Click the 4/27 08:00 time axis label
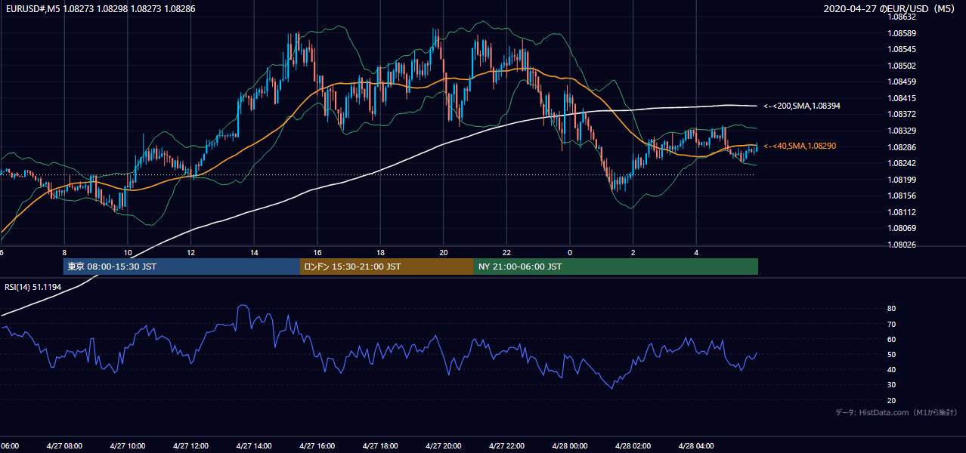The image size is (966, 453). pyautogui.click(x=64, y=445)
